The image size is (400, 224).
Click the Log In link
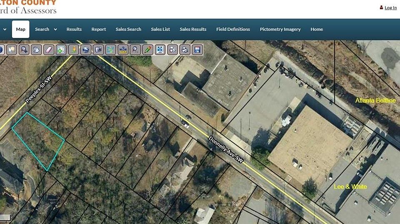click(x=390, y=8)
